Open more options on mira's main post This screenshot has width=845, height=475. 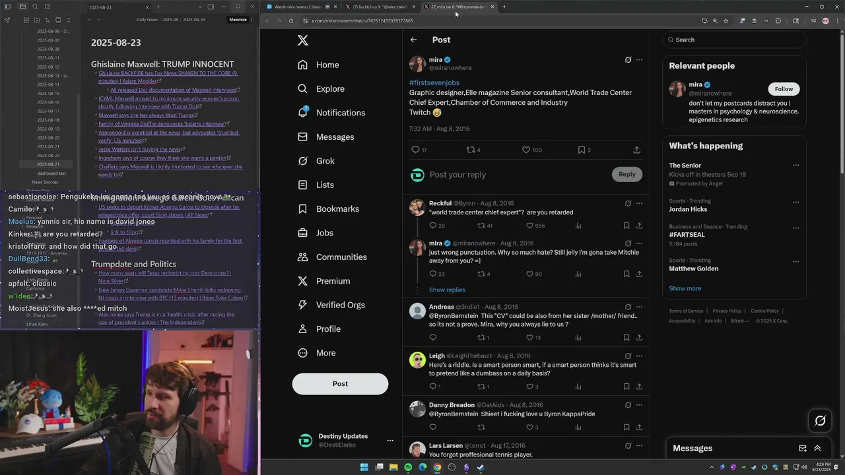[639, 60]
